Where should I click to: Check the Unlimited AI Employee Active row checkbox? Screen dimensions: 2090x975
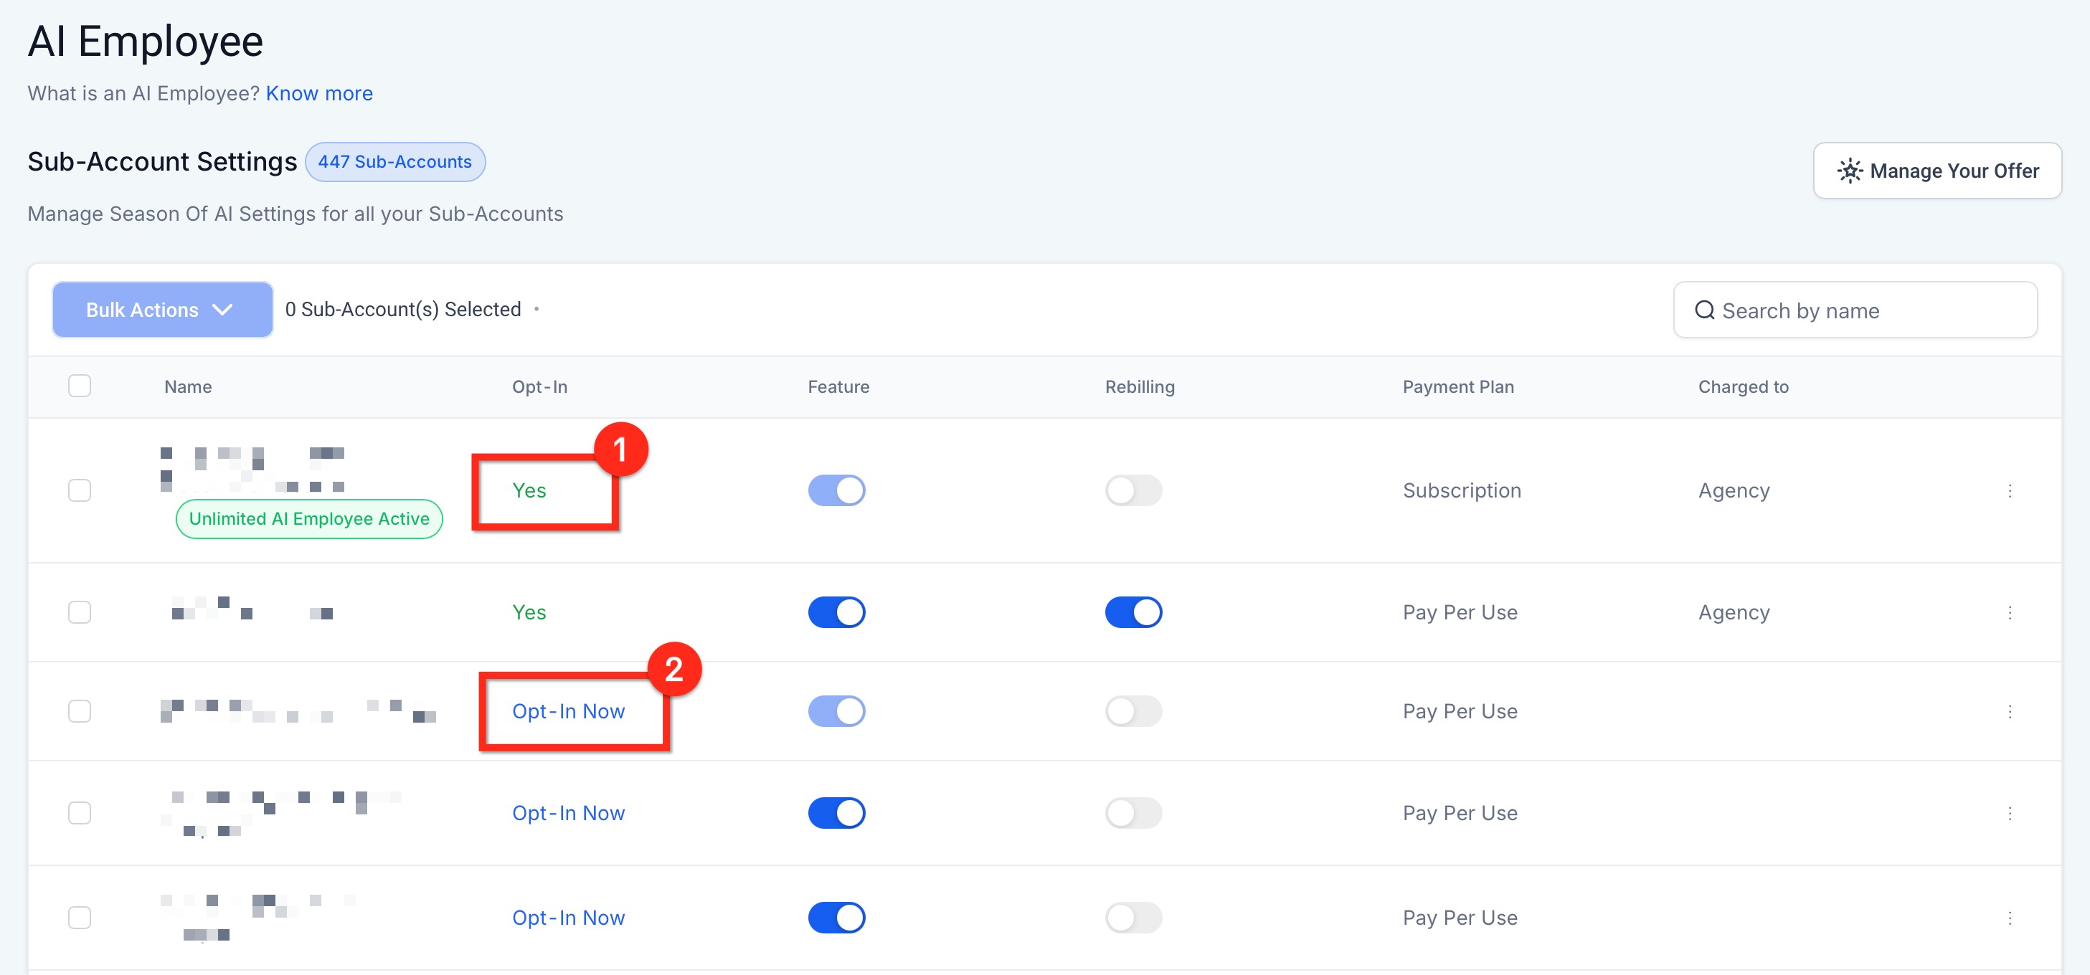pyautogui.click(x=80, y=491)
